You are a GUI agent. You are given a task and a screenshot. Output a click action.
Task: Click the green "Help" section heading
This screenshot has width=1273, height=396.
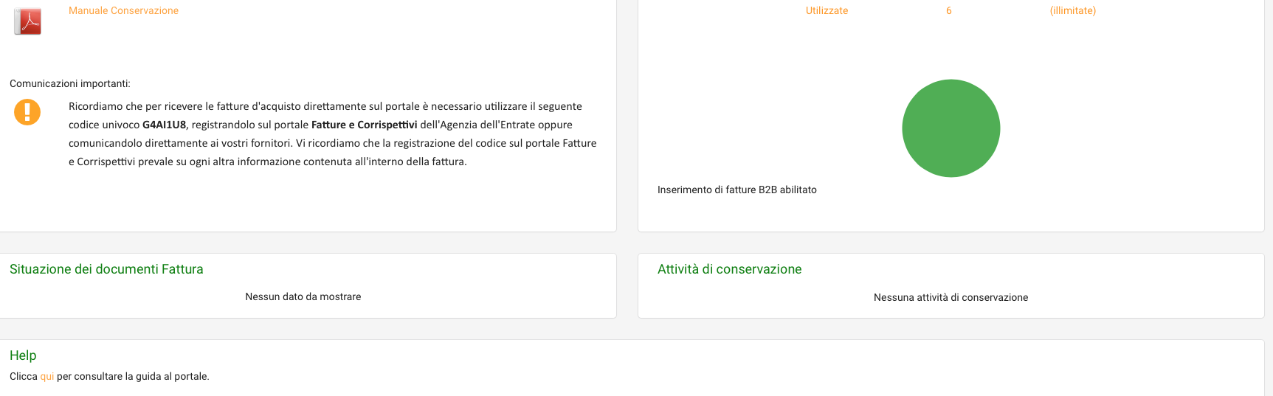[23, 355]
